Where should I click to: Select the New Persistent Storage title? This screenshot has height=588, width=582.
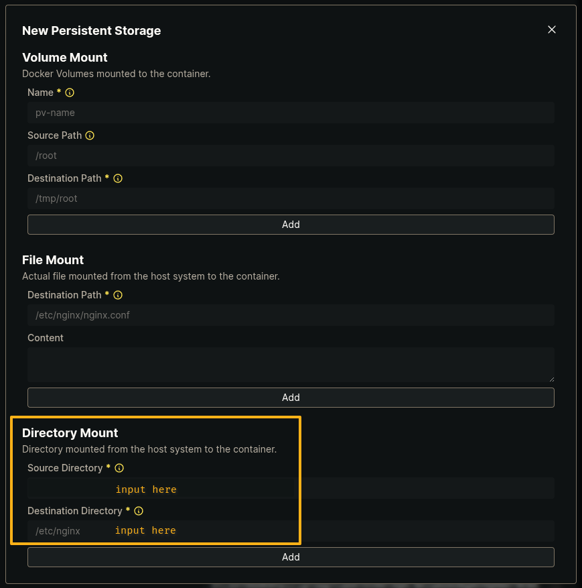tap(91, 31)
